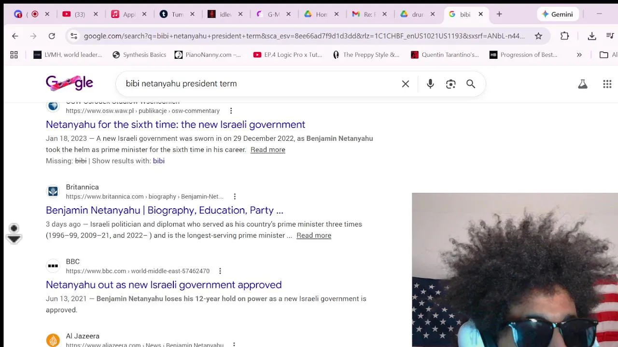Open Netanyahu for the sixth time result

pos(175,124)
